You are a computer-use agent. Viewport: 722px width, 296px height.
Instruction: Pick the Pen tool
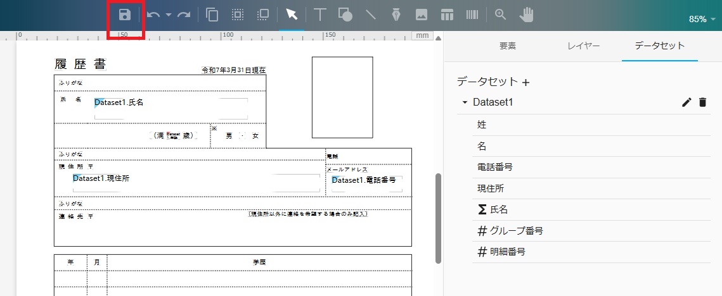point(396,15)
